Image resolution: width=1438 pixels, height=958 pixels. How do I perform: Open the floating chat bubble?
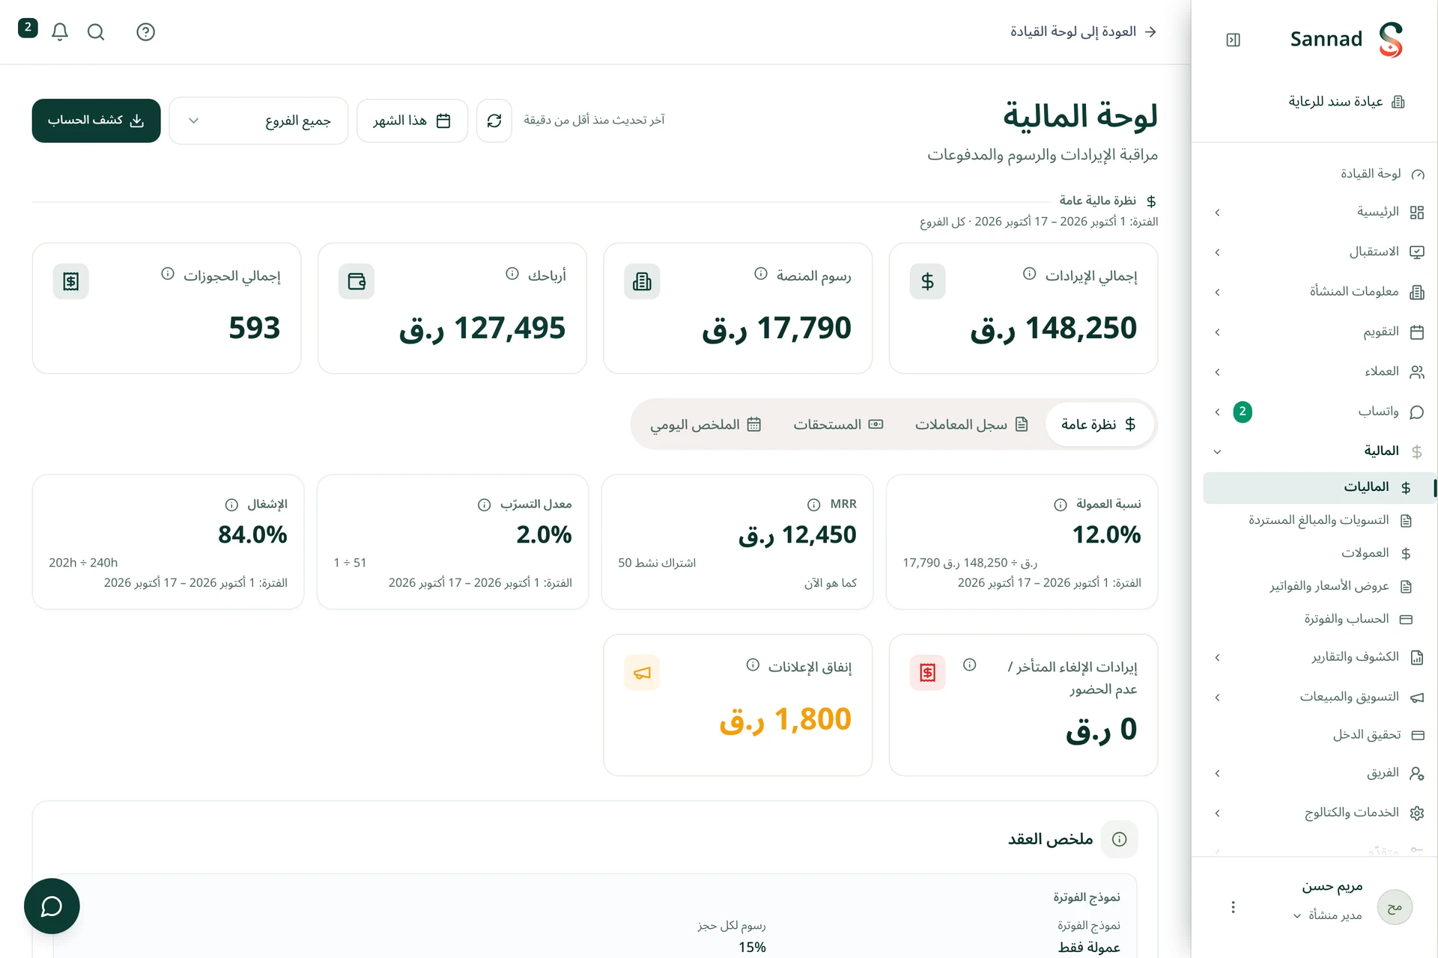[x=52, y=906]
